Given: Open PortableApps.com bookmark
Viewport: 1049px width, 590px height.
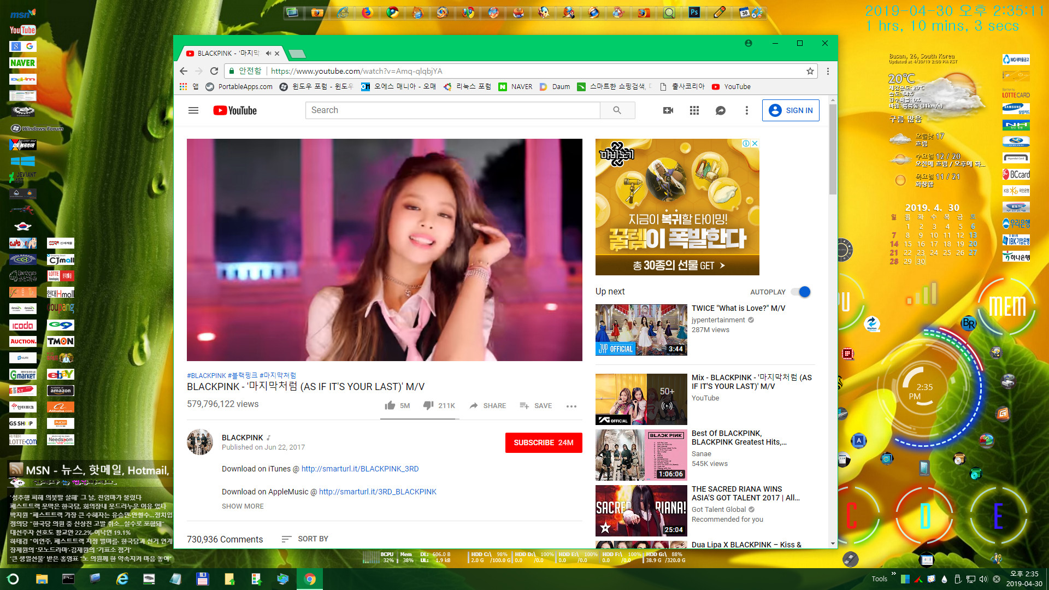Looking at the screenshot, I should pyautogui.click(x=239, y=86).
